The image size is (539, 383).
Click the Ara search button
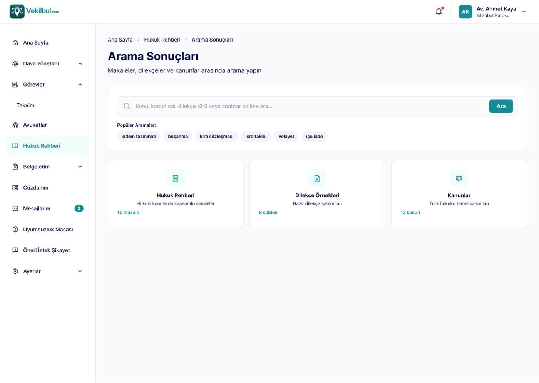click(501, 106)
